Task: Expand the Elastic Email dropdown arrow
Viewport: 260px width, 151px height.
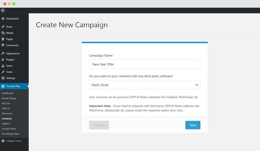Action: pos(197,85)
